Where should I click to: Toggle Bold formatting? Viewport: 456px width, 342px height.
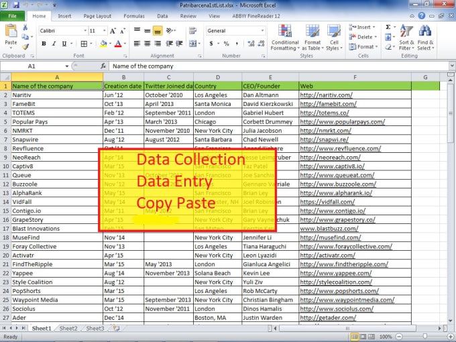[x=44, y=44]
